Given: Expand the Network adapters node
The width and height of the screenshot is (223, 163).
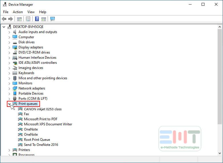Looking at the screenshot, I should click(x=9, y=88).
